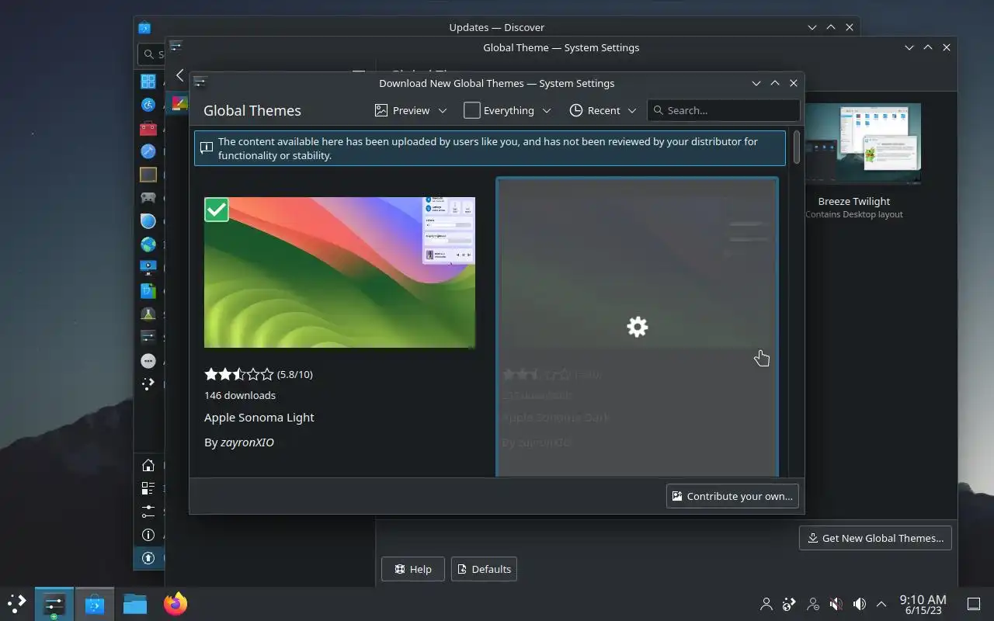The height and width of the screenshot is (621, 994).
Task: Launch Firefox from the taskbar
Action: click(x=176, y=604)
